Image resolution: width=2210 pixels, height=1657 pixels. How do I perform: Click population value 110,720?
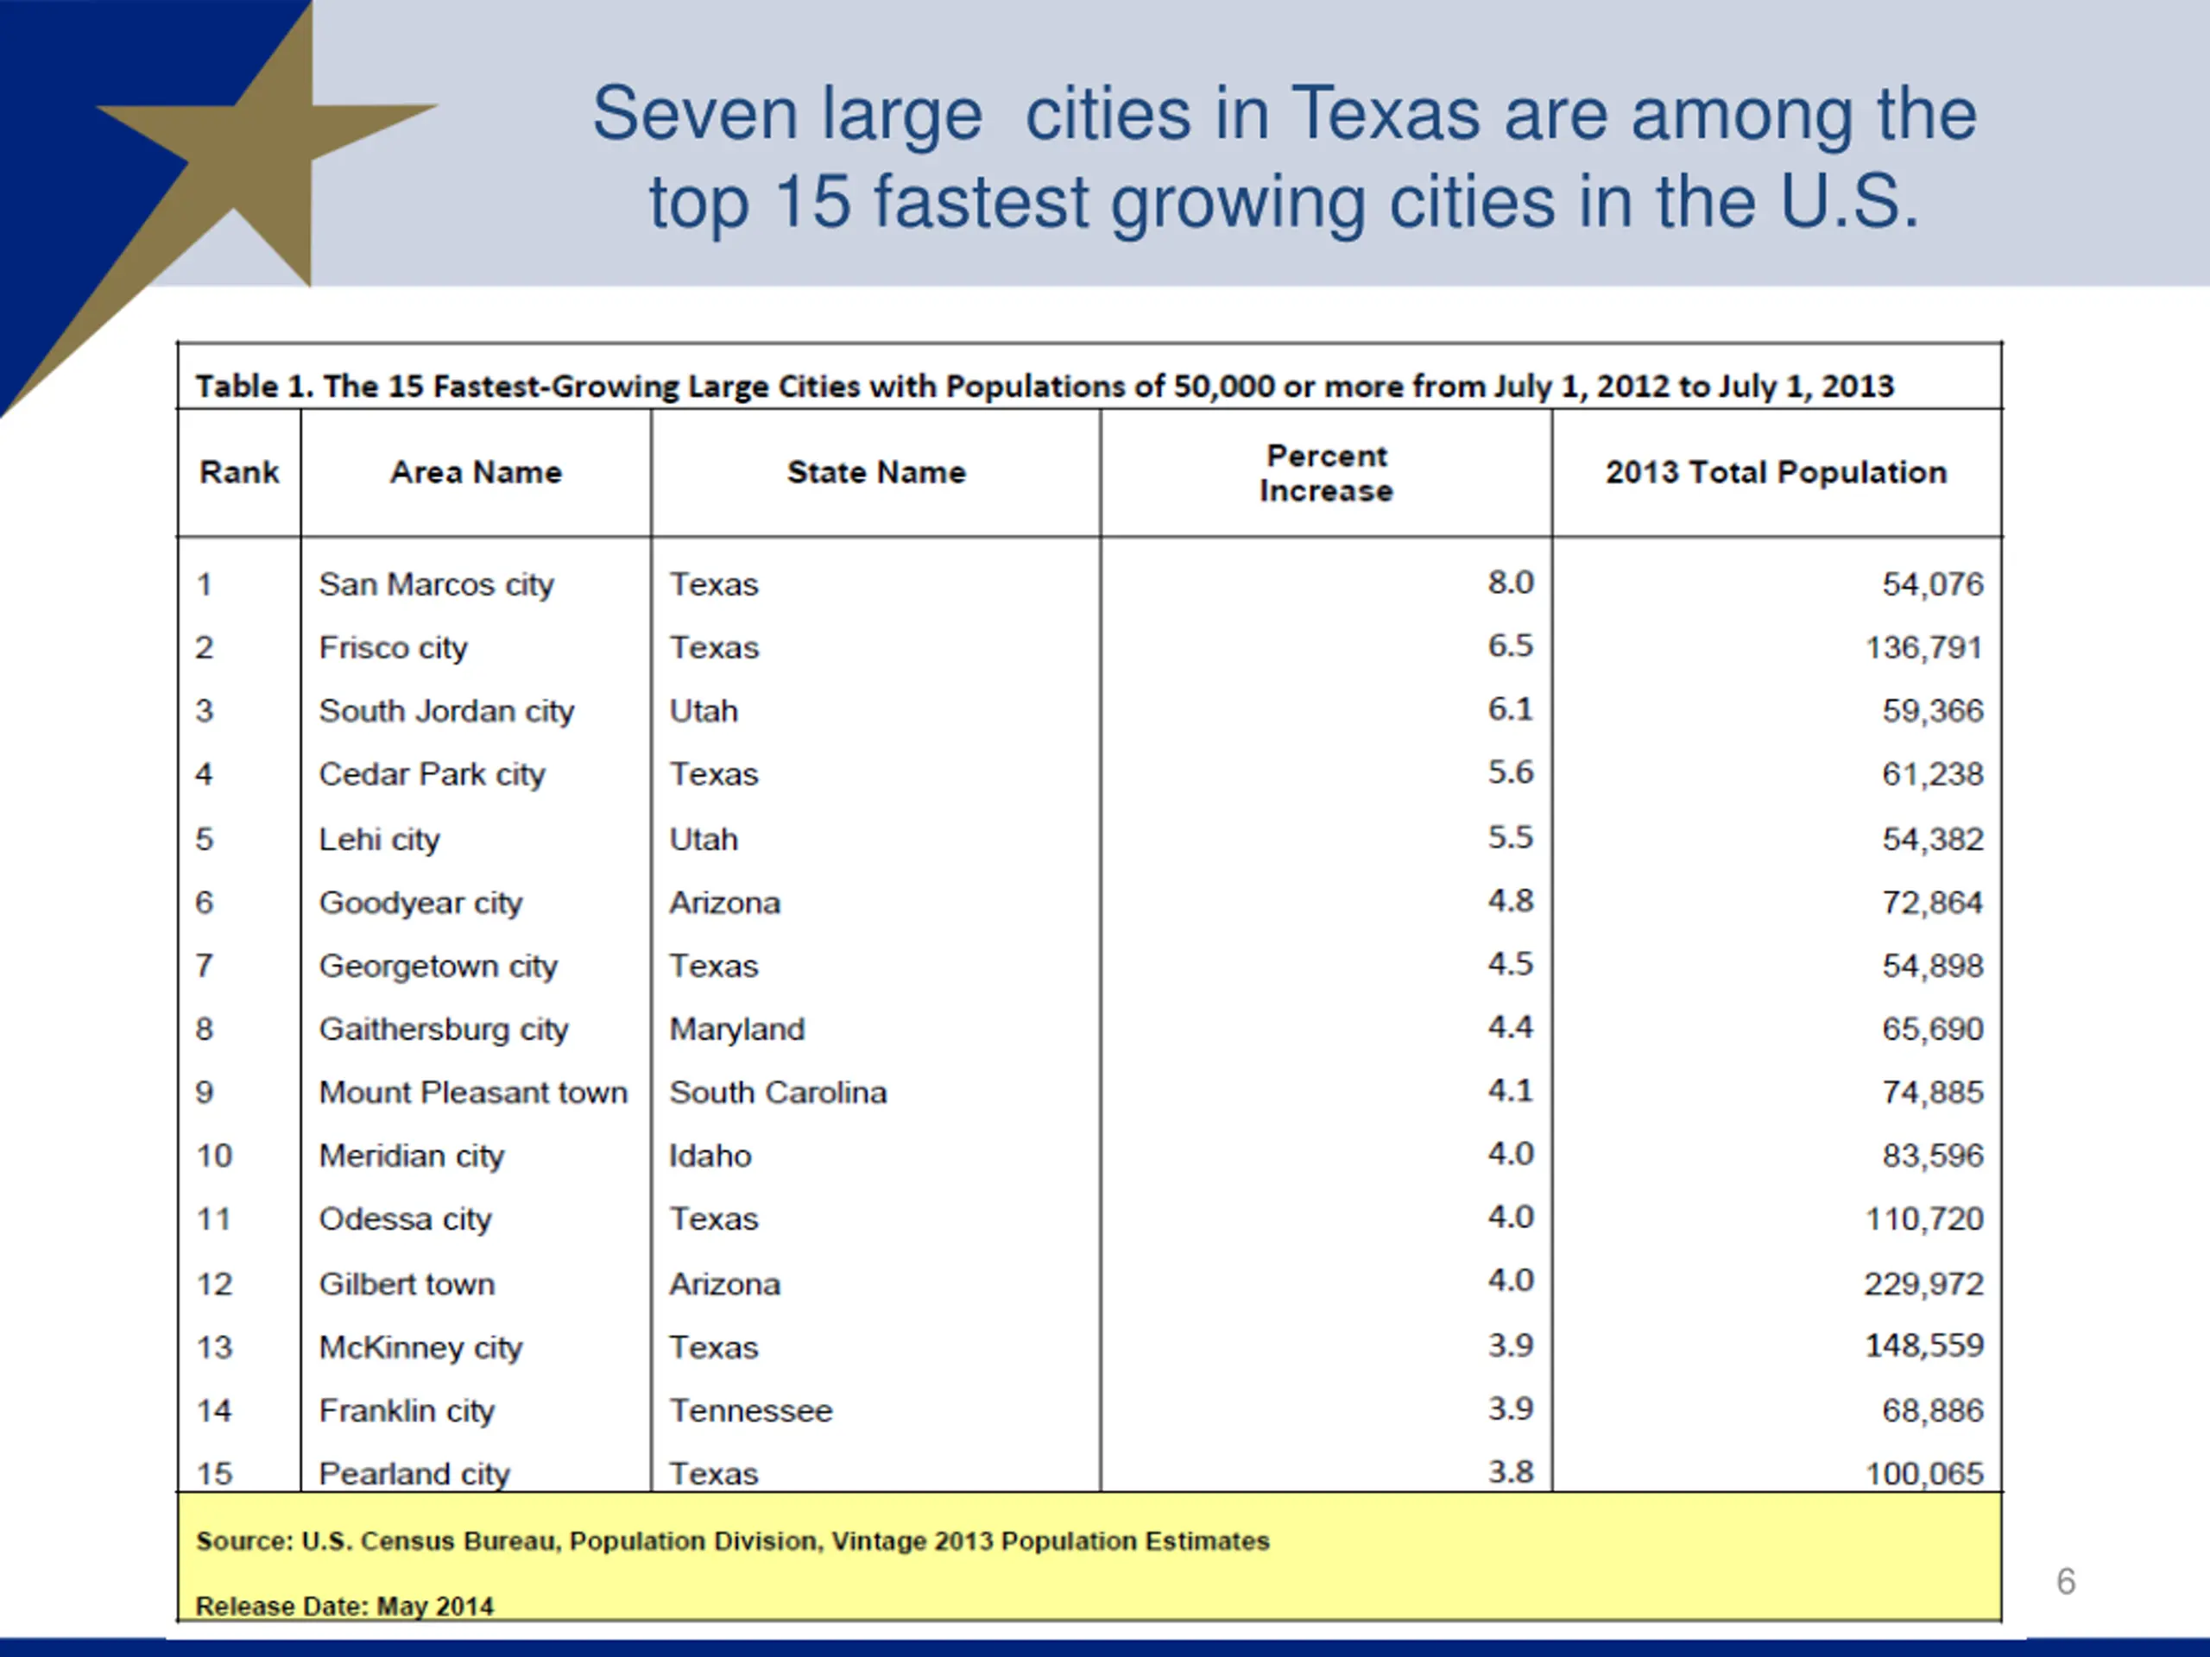coord(1924,1219)
